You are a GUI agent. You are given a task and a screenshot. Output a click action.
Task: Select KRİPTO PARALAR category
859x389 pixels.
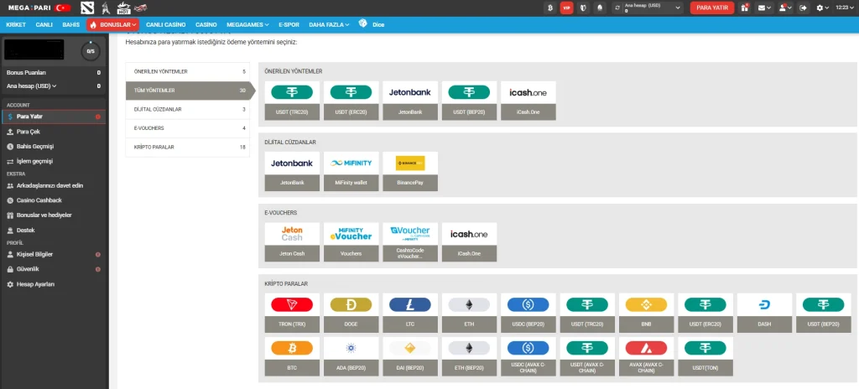click(x=187, y=148)
